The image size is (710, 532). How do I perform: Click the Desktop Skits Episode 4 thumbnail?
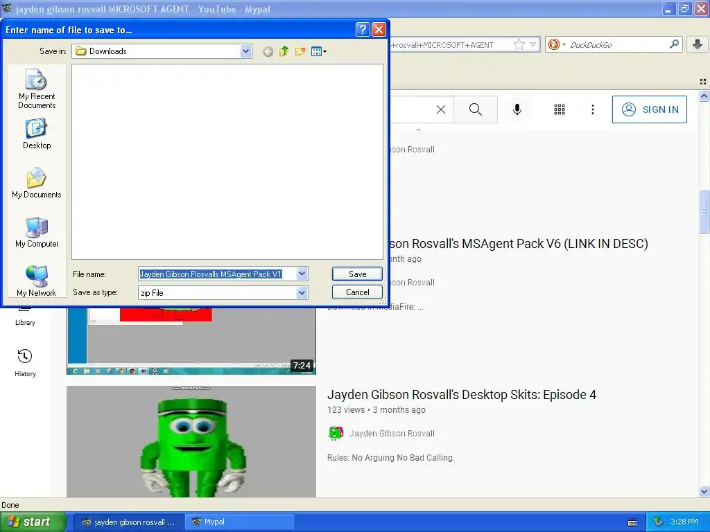[191, 441]
